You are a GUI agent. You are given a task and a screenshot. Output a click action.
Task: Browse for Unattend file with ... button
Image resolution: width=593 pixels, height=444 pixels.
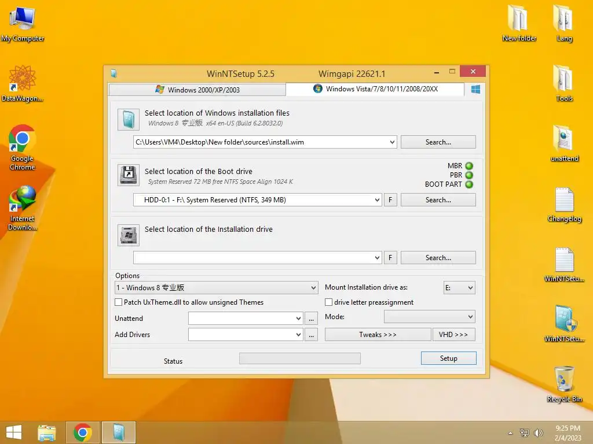[311, 319]
